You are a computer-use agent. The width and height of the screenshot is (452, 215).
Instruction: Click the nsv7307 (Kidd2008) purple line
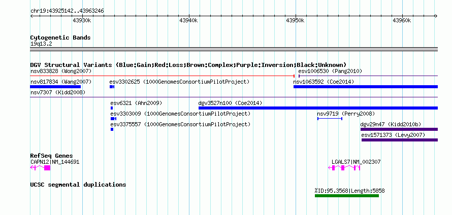(x=234, y=97)
